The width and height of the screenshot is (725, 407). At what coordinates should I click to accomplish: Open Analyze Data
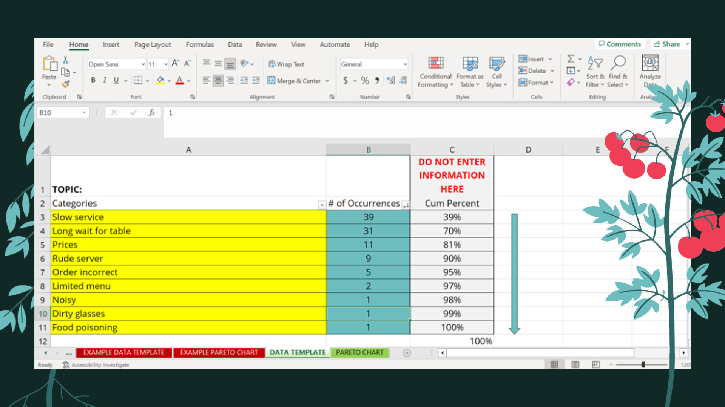pos(650,71)
